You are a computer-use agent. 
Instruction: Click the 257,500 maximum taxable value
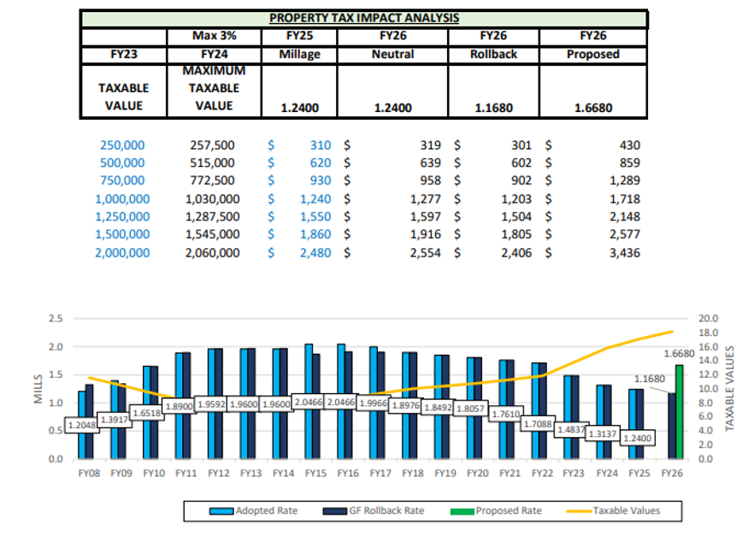pos(212,145)
